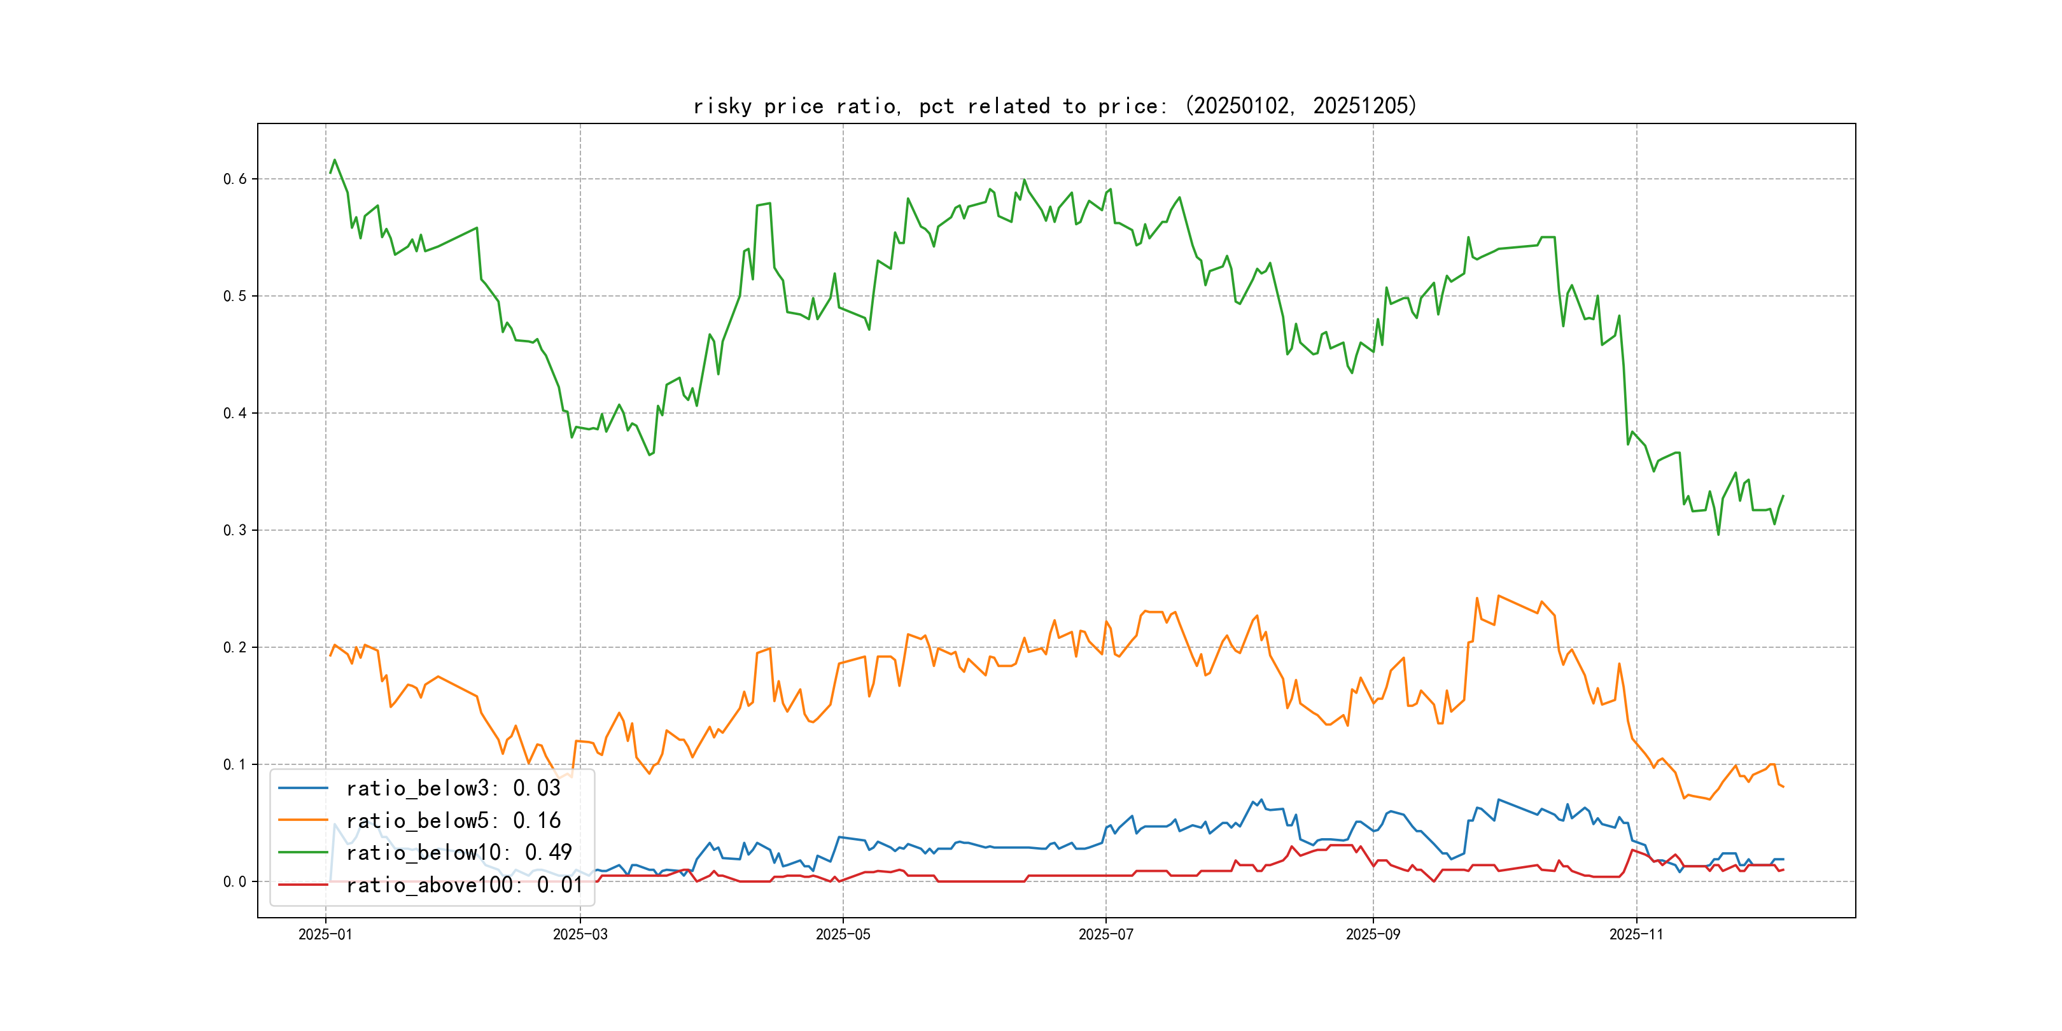Click the 0.6 y-axis tick label
Screen dimensions: 2062x1031
pos(235,178)
